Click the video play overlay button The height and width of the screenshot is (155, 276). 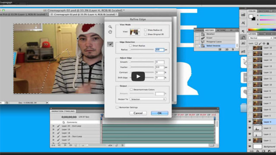[138, 76]
